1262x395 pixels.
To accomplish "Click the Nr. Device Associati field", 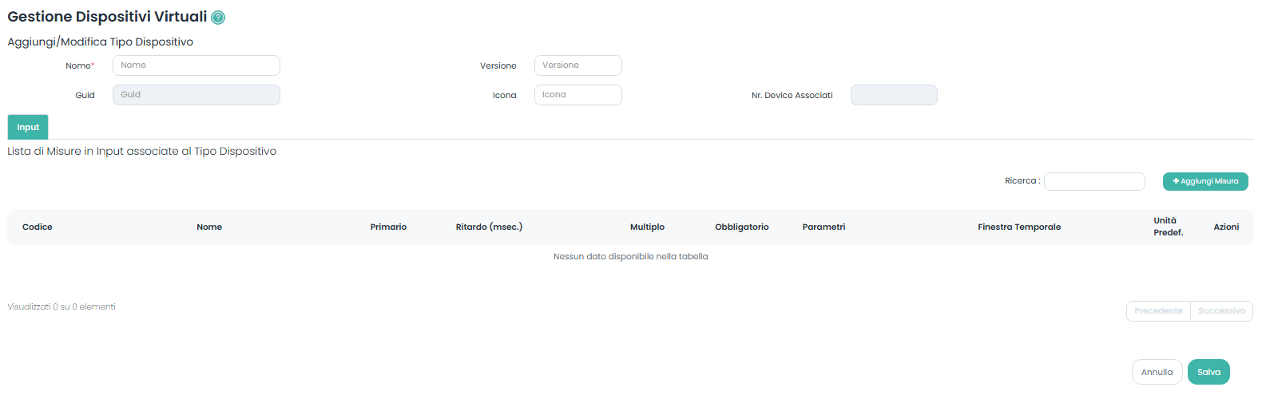I will point(893,95).
